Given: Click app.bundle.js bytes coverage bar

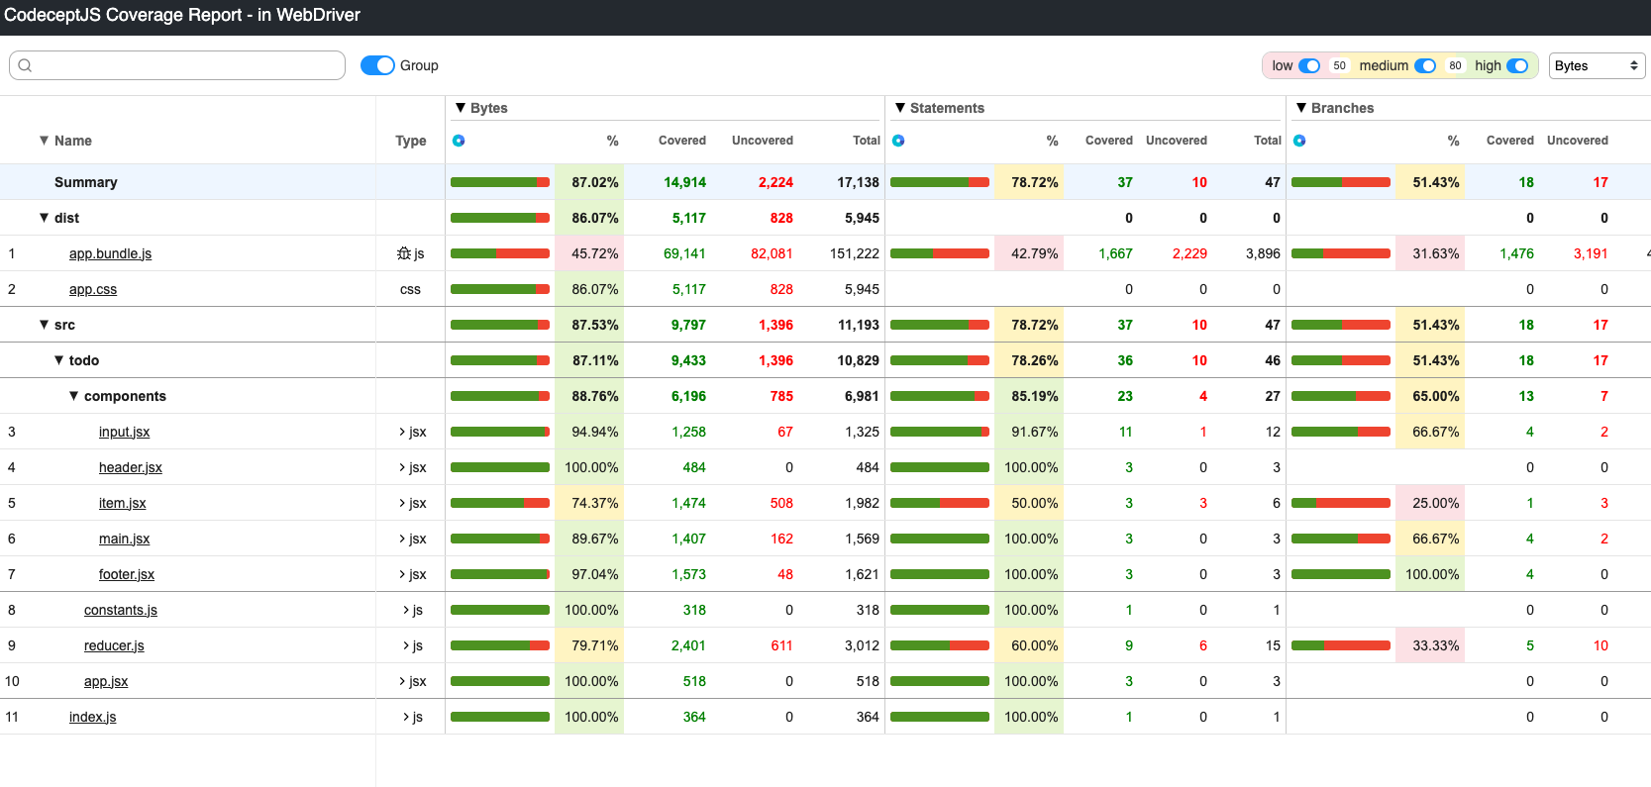Looking at the screenshot, I should pyautogui.click(x=500, y=253).
